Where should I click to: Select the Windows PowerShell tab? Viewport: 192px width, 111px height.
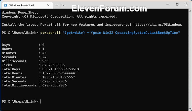pyautogui.click(x=27, y=5)
